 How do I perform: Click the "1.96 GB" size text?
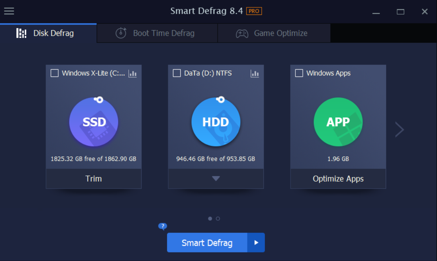[338, 159]
